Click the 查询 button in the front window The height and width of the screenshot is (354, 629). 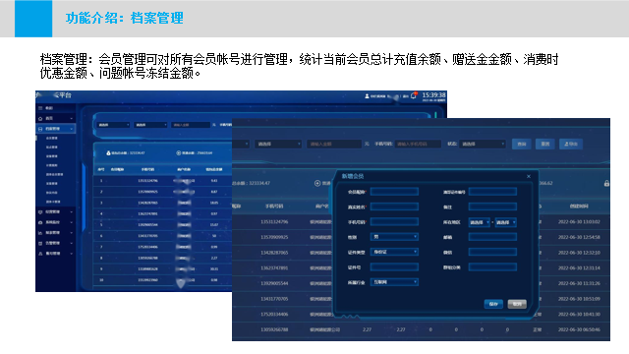tap(522, 144)
